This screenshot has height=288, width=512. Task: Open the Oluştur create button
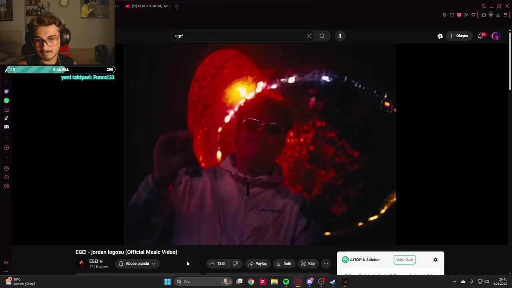click(x=459, y=36)
